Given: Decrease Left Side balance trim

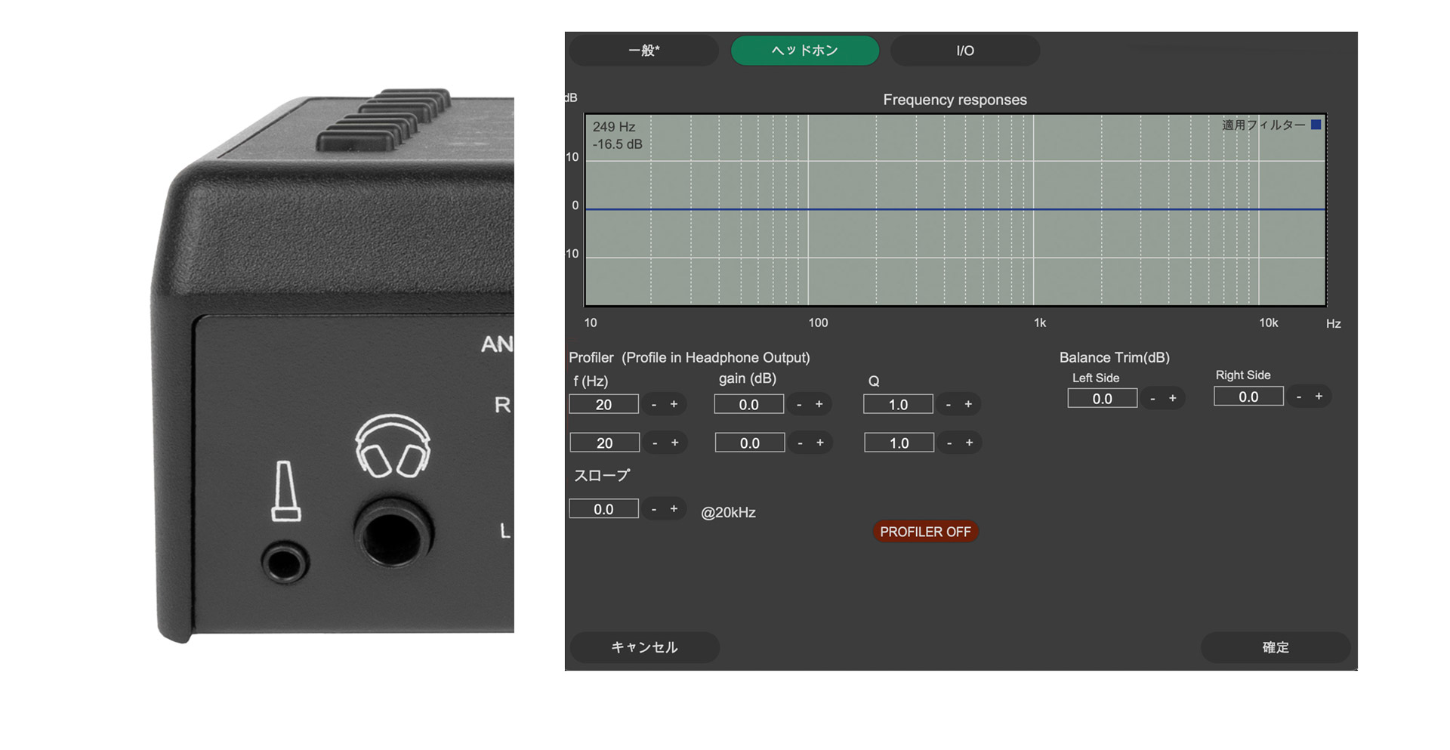Looking at the screenshot, I should [1152, 398].
